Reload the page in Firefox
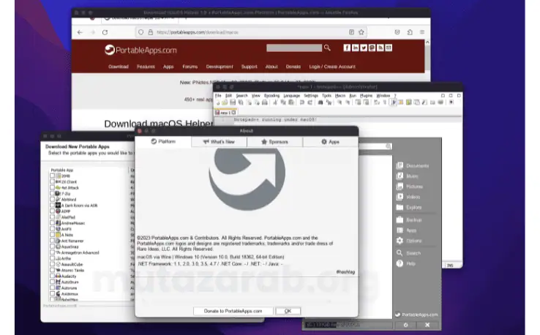This screenshot has width=540, height=335. click(105, 32)
